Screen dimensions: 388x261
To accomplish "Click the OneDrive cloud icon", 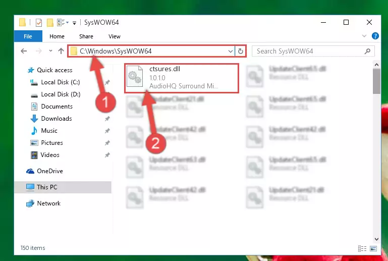I will (x=30, y=171).
